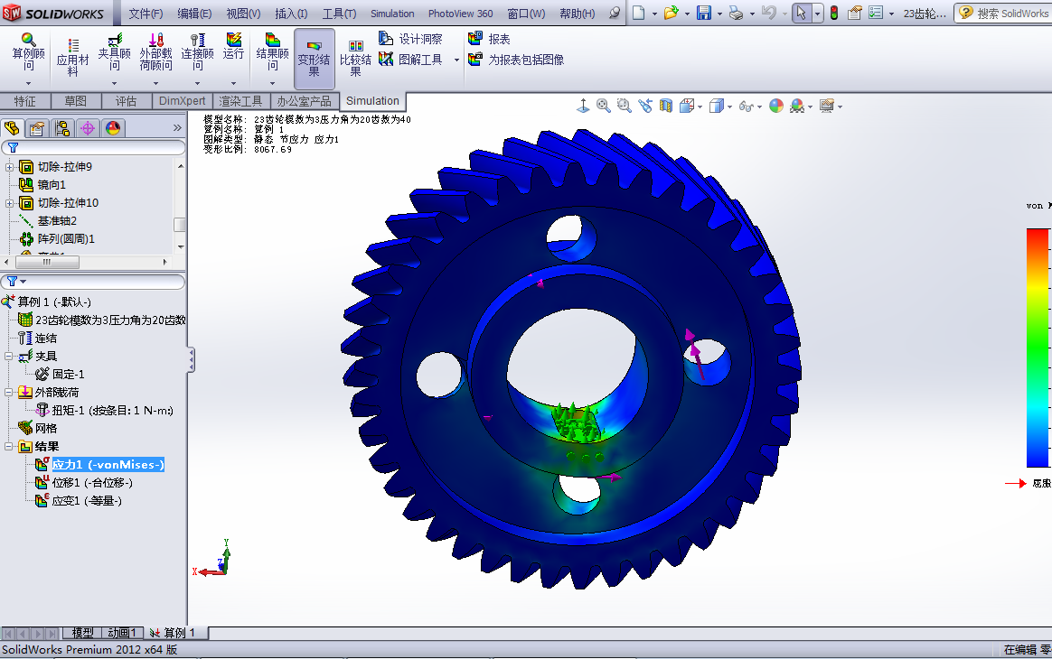Open the Simulation menu

pos(392,14)
